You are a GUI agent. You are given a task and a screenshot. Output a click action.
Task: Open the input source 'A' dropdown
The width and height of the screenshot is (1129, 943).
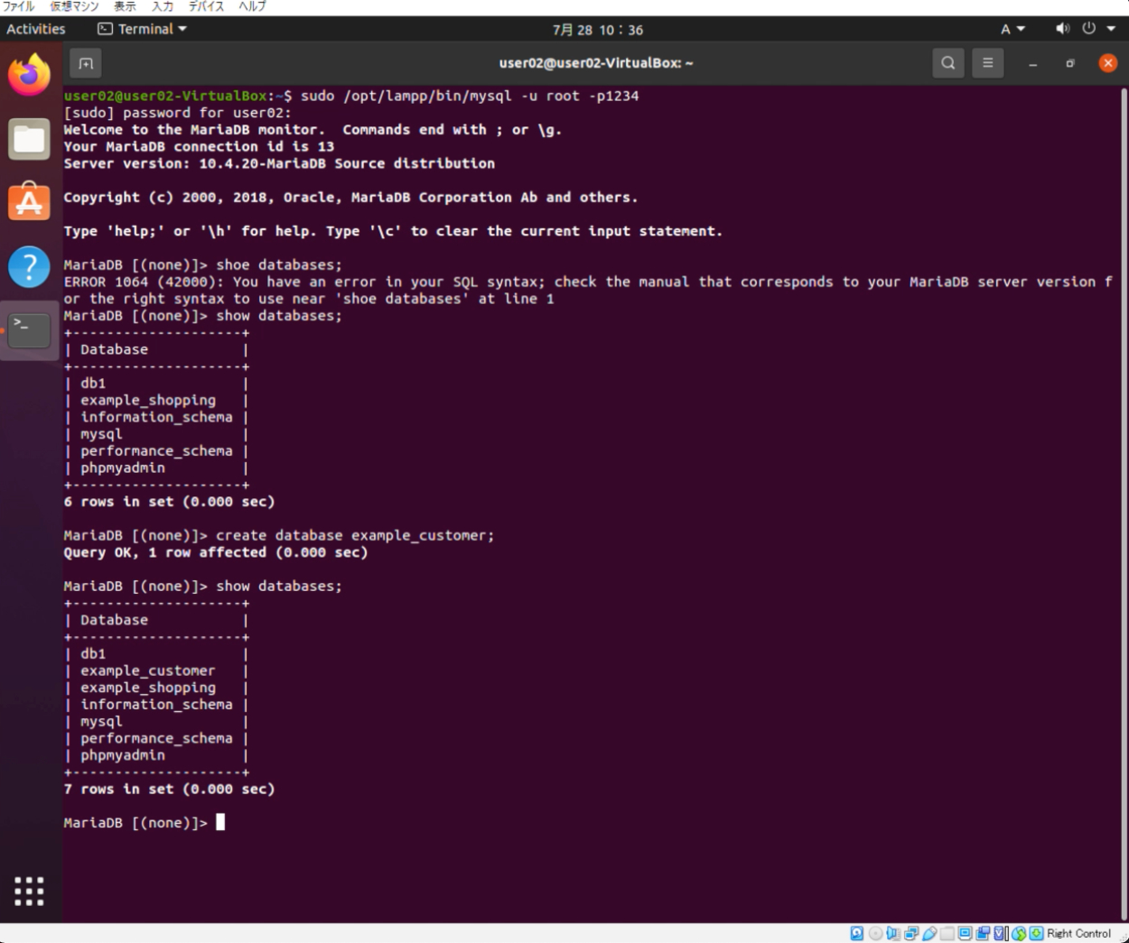tap(1012, 29)
